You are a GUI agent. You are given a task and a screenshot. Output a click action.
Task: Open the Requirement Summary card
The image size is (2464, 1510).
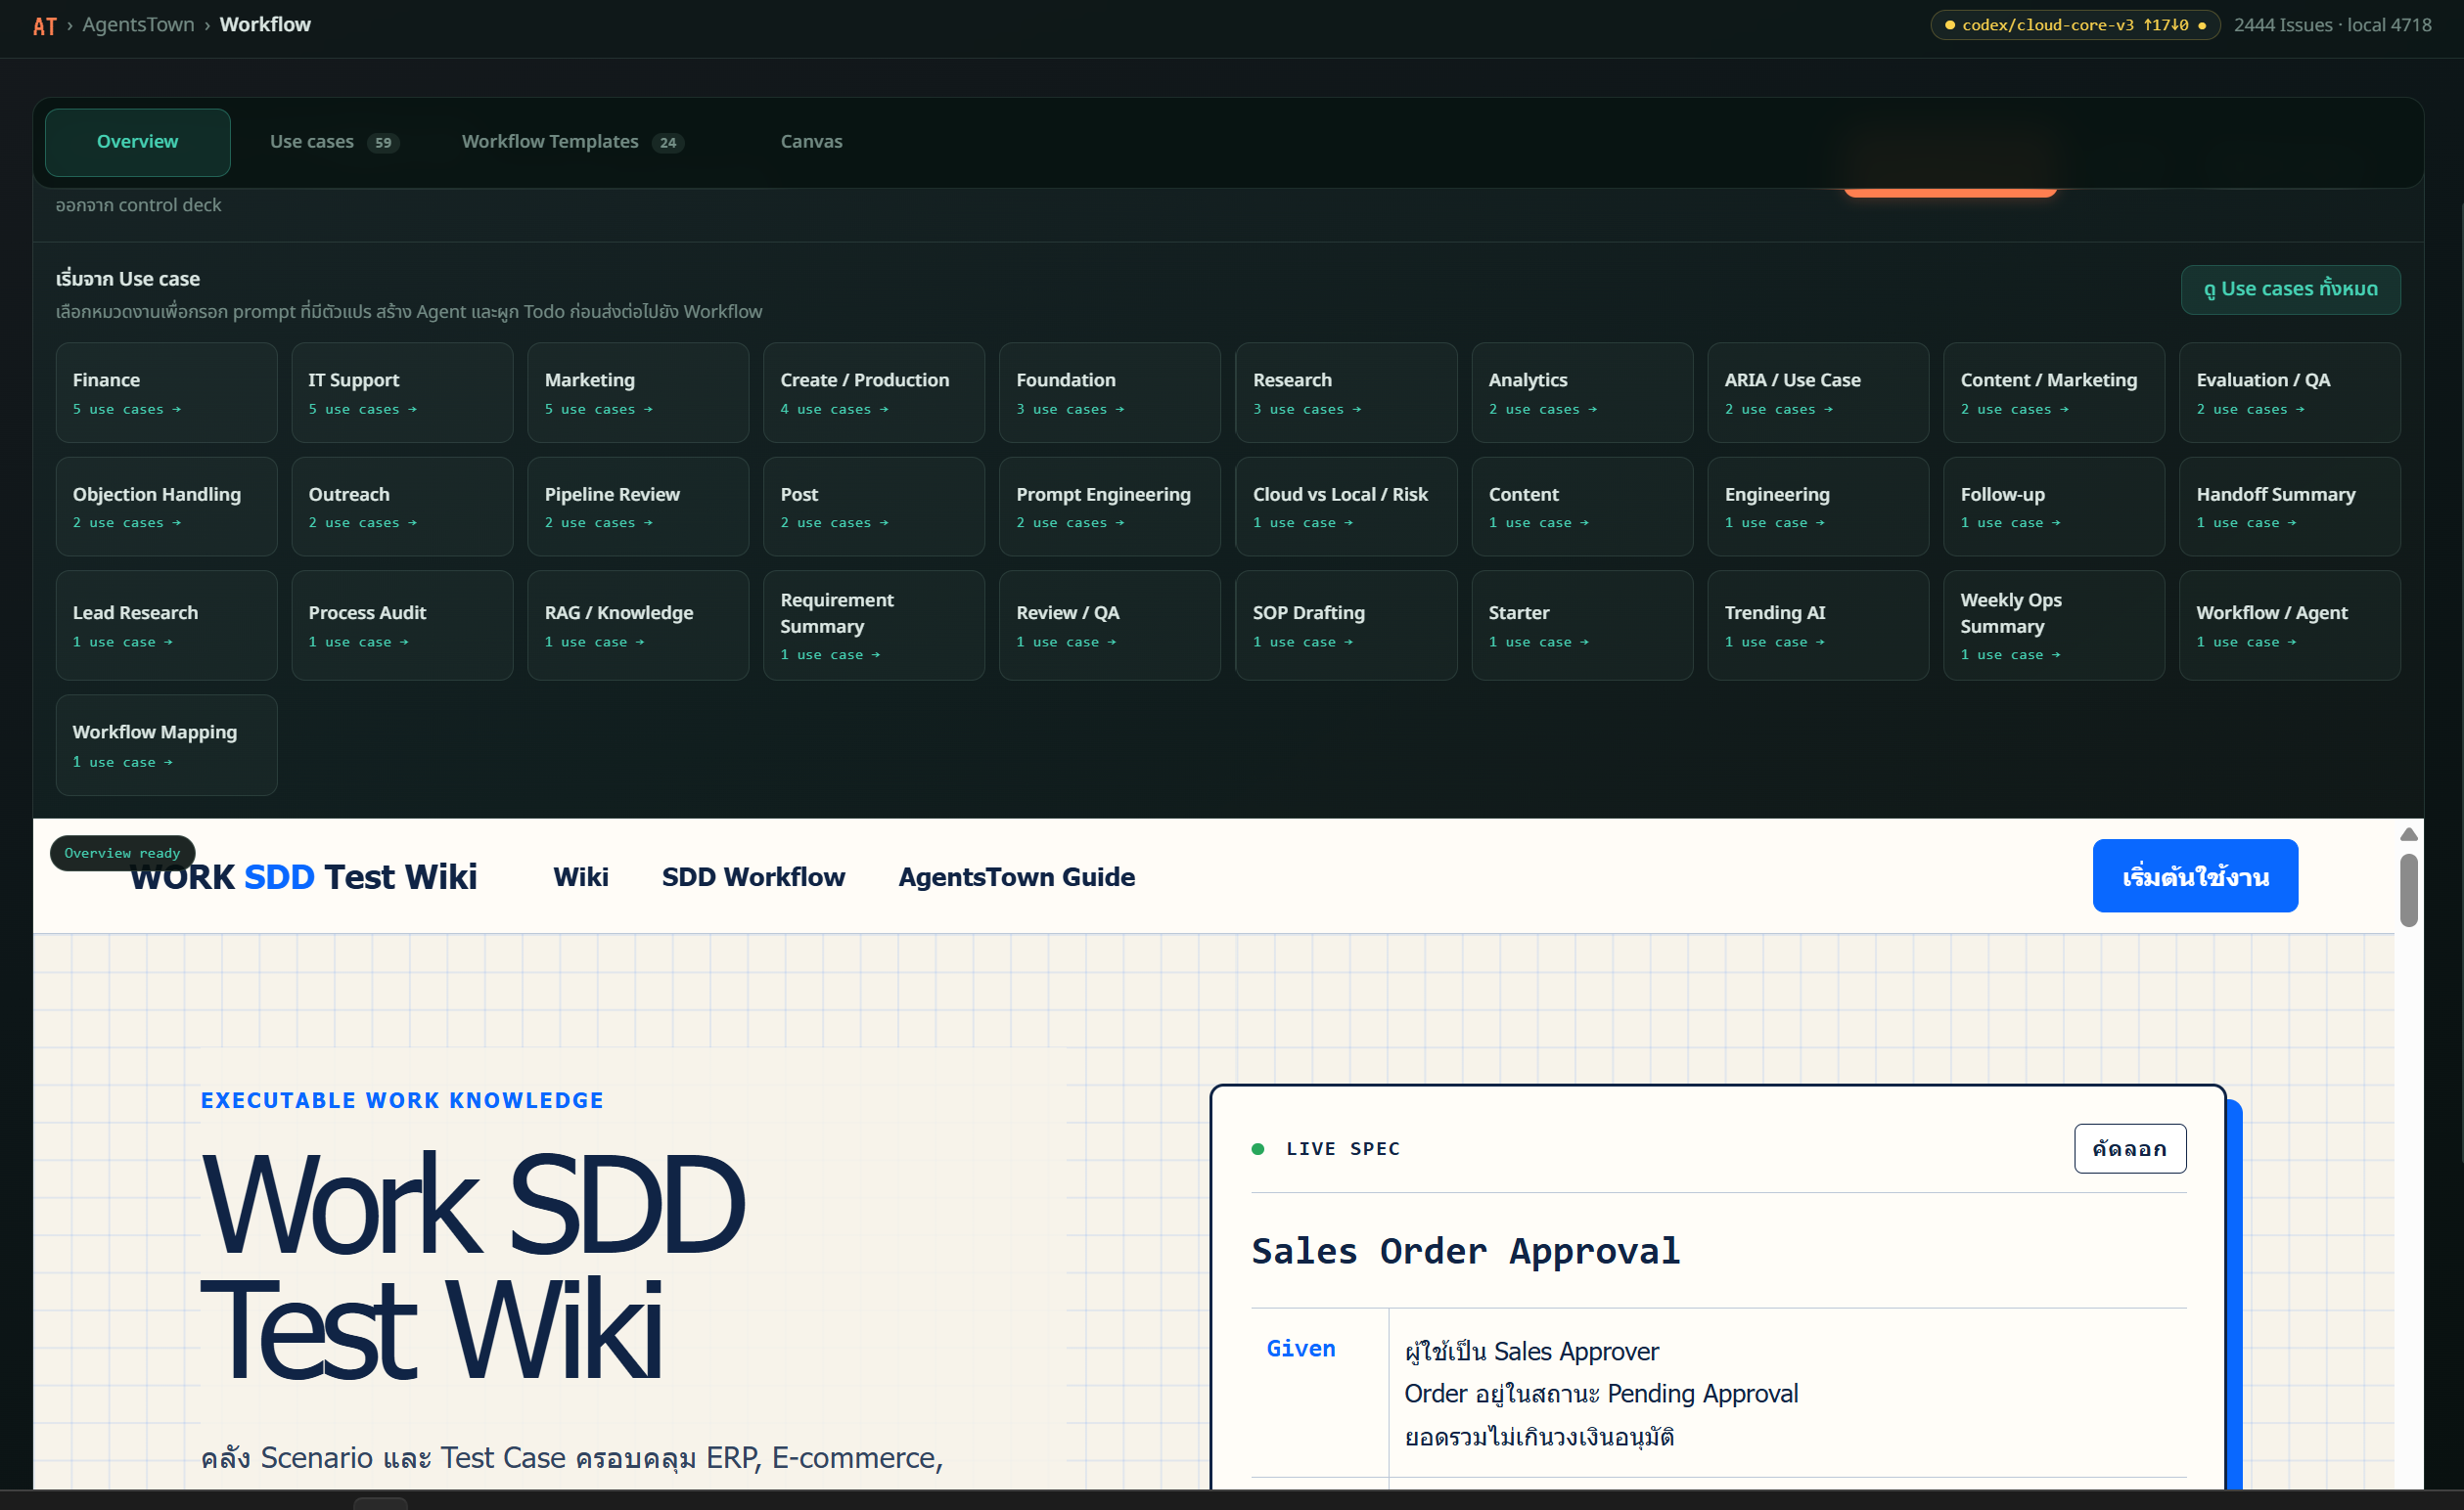874,626
